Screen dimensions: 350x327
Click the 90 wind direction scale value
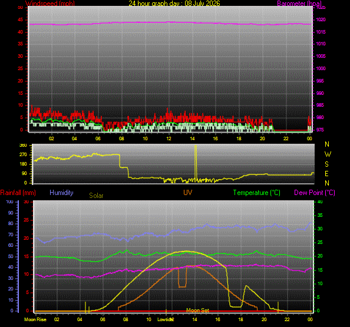click(x=24, y=173)
